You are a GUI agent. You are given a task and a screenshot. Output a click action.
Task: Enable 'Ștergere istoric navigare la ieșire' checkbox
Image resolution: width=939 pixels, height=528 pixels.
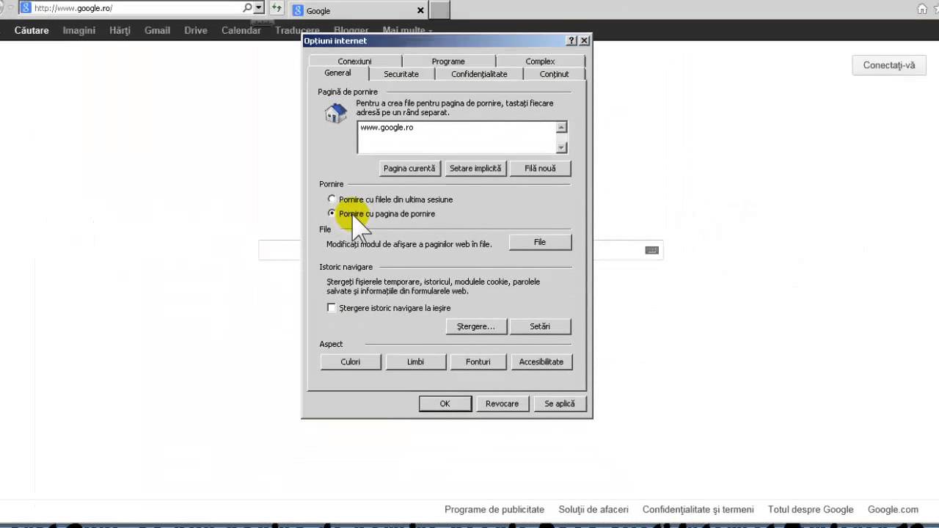tap(332, 308)
